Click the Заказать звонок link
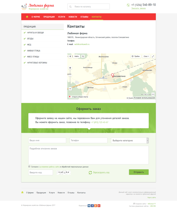 [139, 8]
